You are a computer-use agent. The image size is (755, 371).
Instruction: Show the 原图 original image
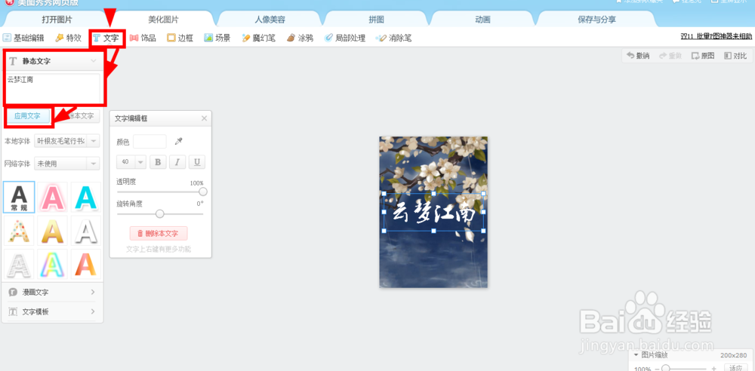703,56
